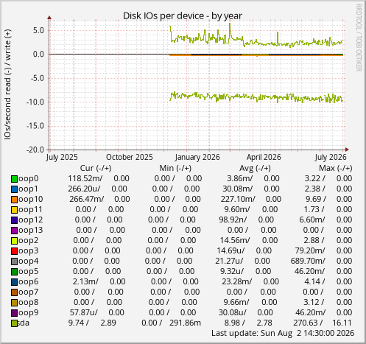Click the 'sda' device name in legend
Viewport: 366px width, 344px height.
click(x=24, y=323)
